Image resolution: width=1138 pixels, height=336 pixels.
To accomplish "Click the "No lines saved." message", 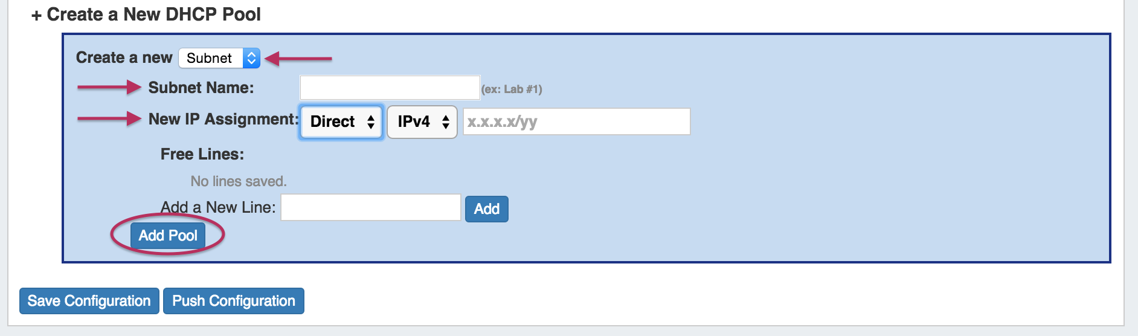I will coord(239,181).
